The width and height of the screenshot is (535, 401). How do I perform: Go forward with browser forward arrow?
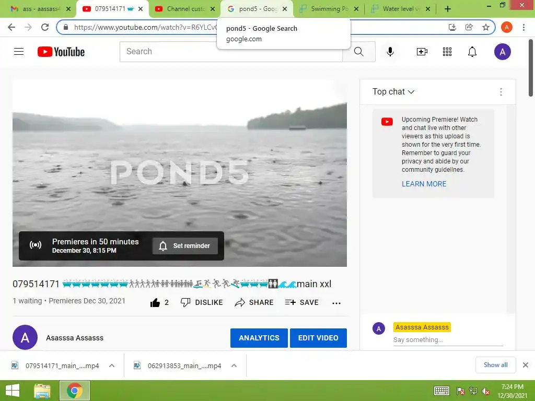(x=28, y=27)
